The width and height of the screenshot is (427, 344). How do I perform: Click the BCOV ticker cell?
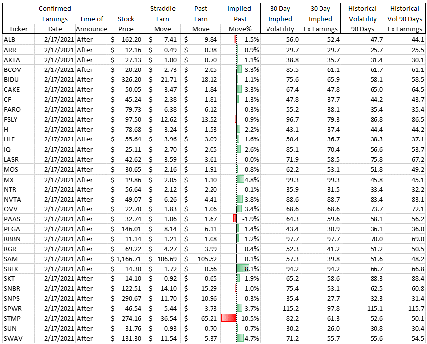pyautogui.click(x=18, y=70)
